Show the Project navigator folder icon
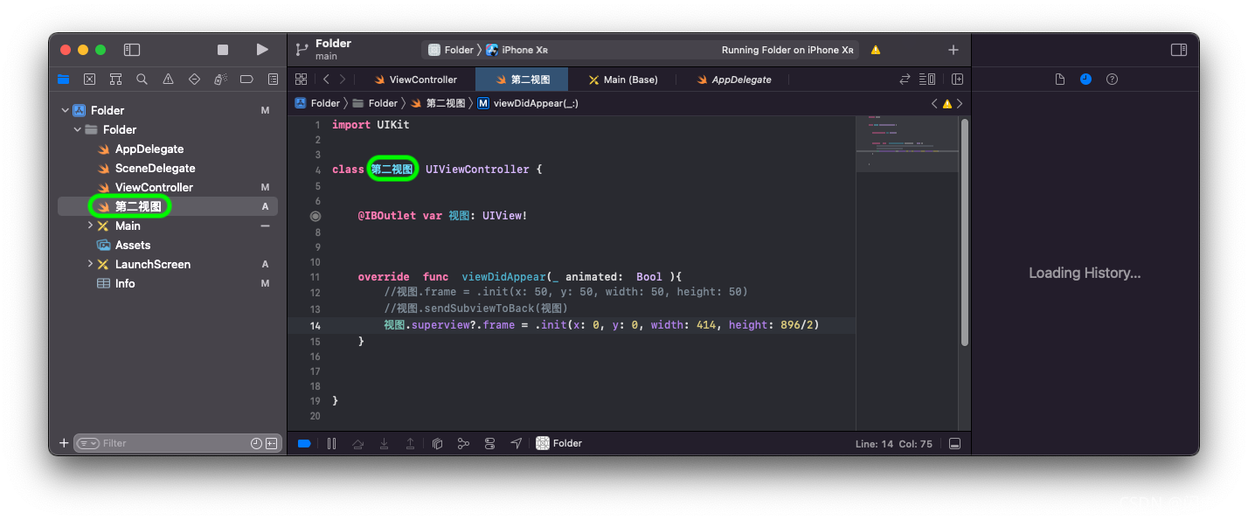Image resolution: width=1248 pixels, height=520 pixels. pos(63,80)
